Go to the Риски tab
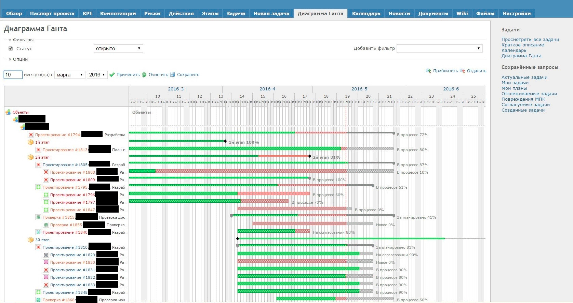 [152, 14]
